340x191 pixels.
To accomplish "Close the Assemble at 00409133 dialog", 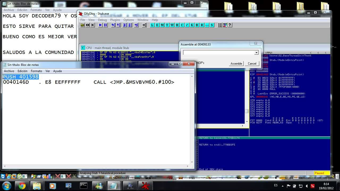I will tap(256, 43).
